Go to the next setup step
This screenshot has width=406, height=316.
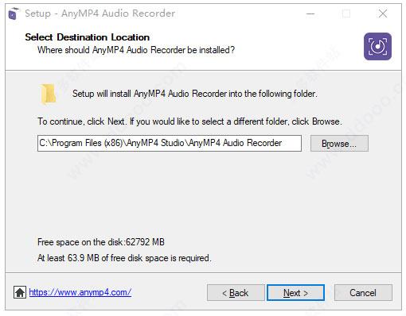[295, 293]
